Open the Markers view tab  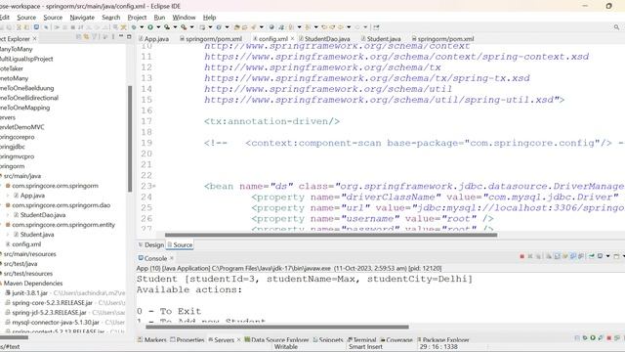[152, 340]
